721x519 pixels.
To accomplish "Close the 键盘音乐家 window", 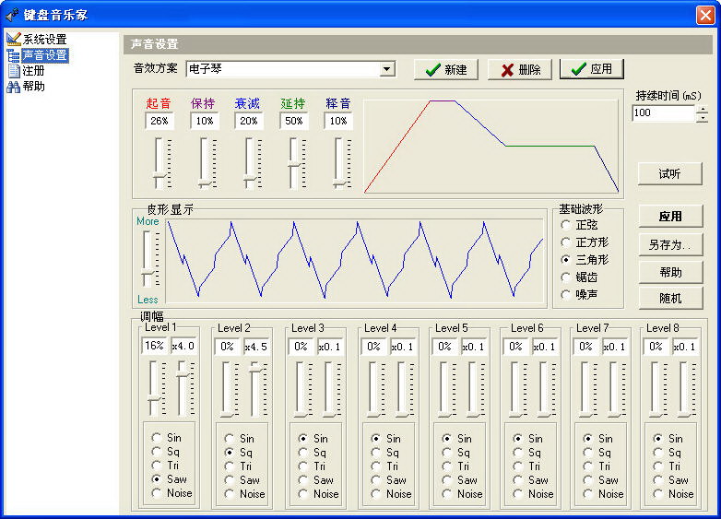I will [x=705, y=15].
